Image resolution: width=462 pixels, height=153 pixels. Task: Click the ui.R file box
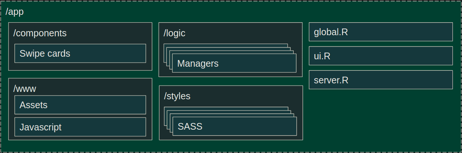coord(381,56)
